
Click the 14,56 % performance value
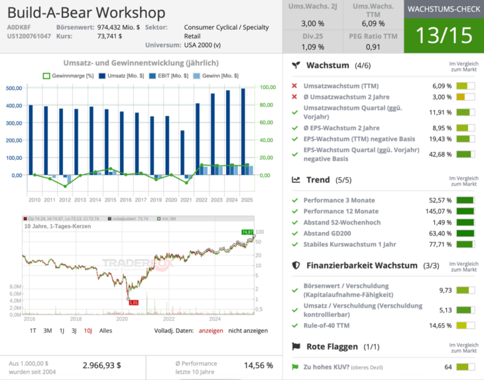[x=259, y=365]
